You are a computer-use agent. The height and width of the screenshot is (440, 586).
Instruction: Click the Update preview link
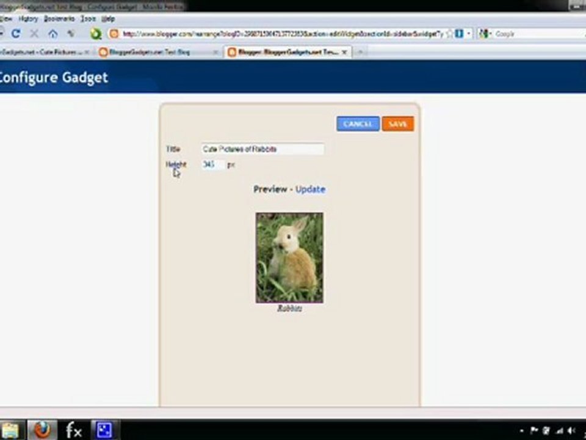pyautogui.click(x=310, y=189)
